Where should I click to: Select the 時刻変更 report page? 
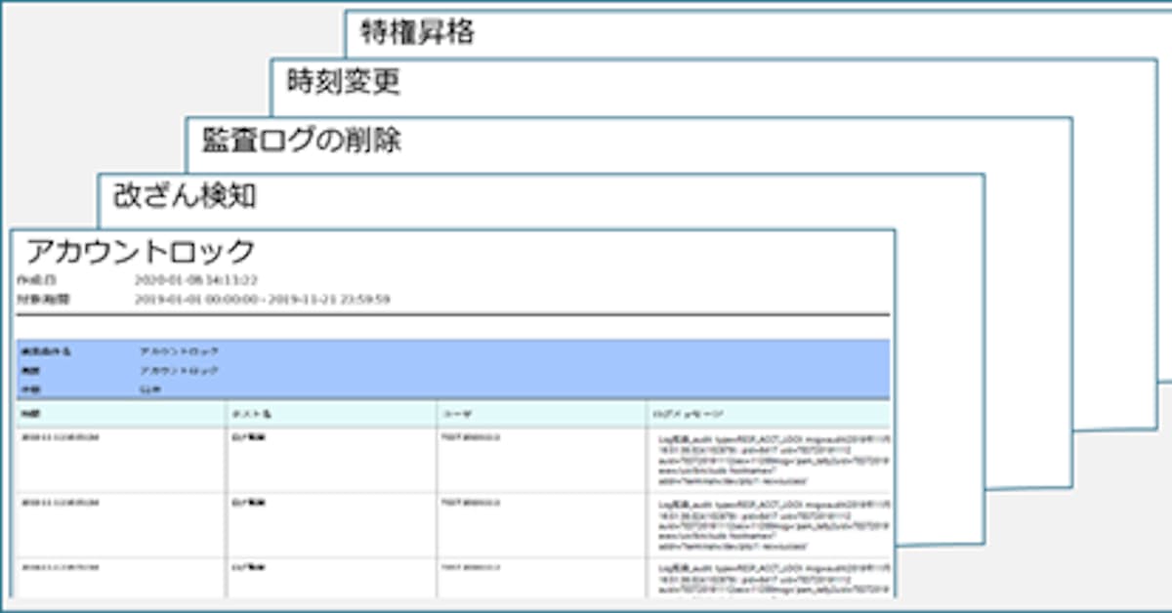(x=343, y=82)
